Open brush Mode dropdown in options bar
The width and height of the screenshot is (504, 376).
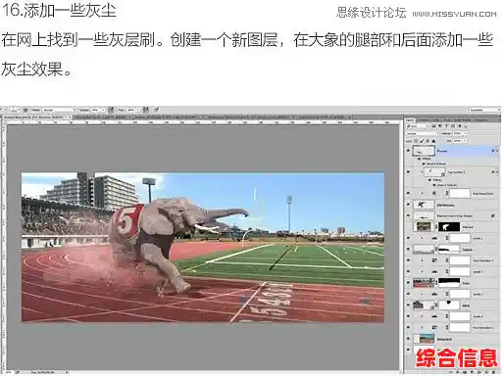click(58, 110)
